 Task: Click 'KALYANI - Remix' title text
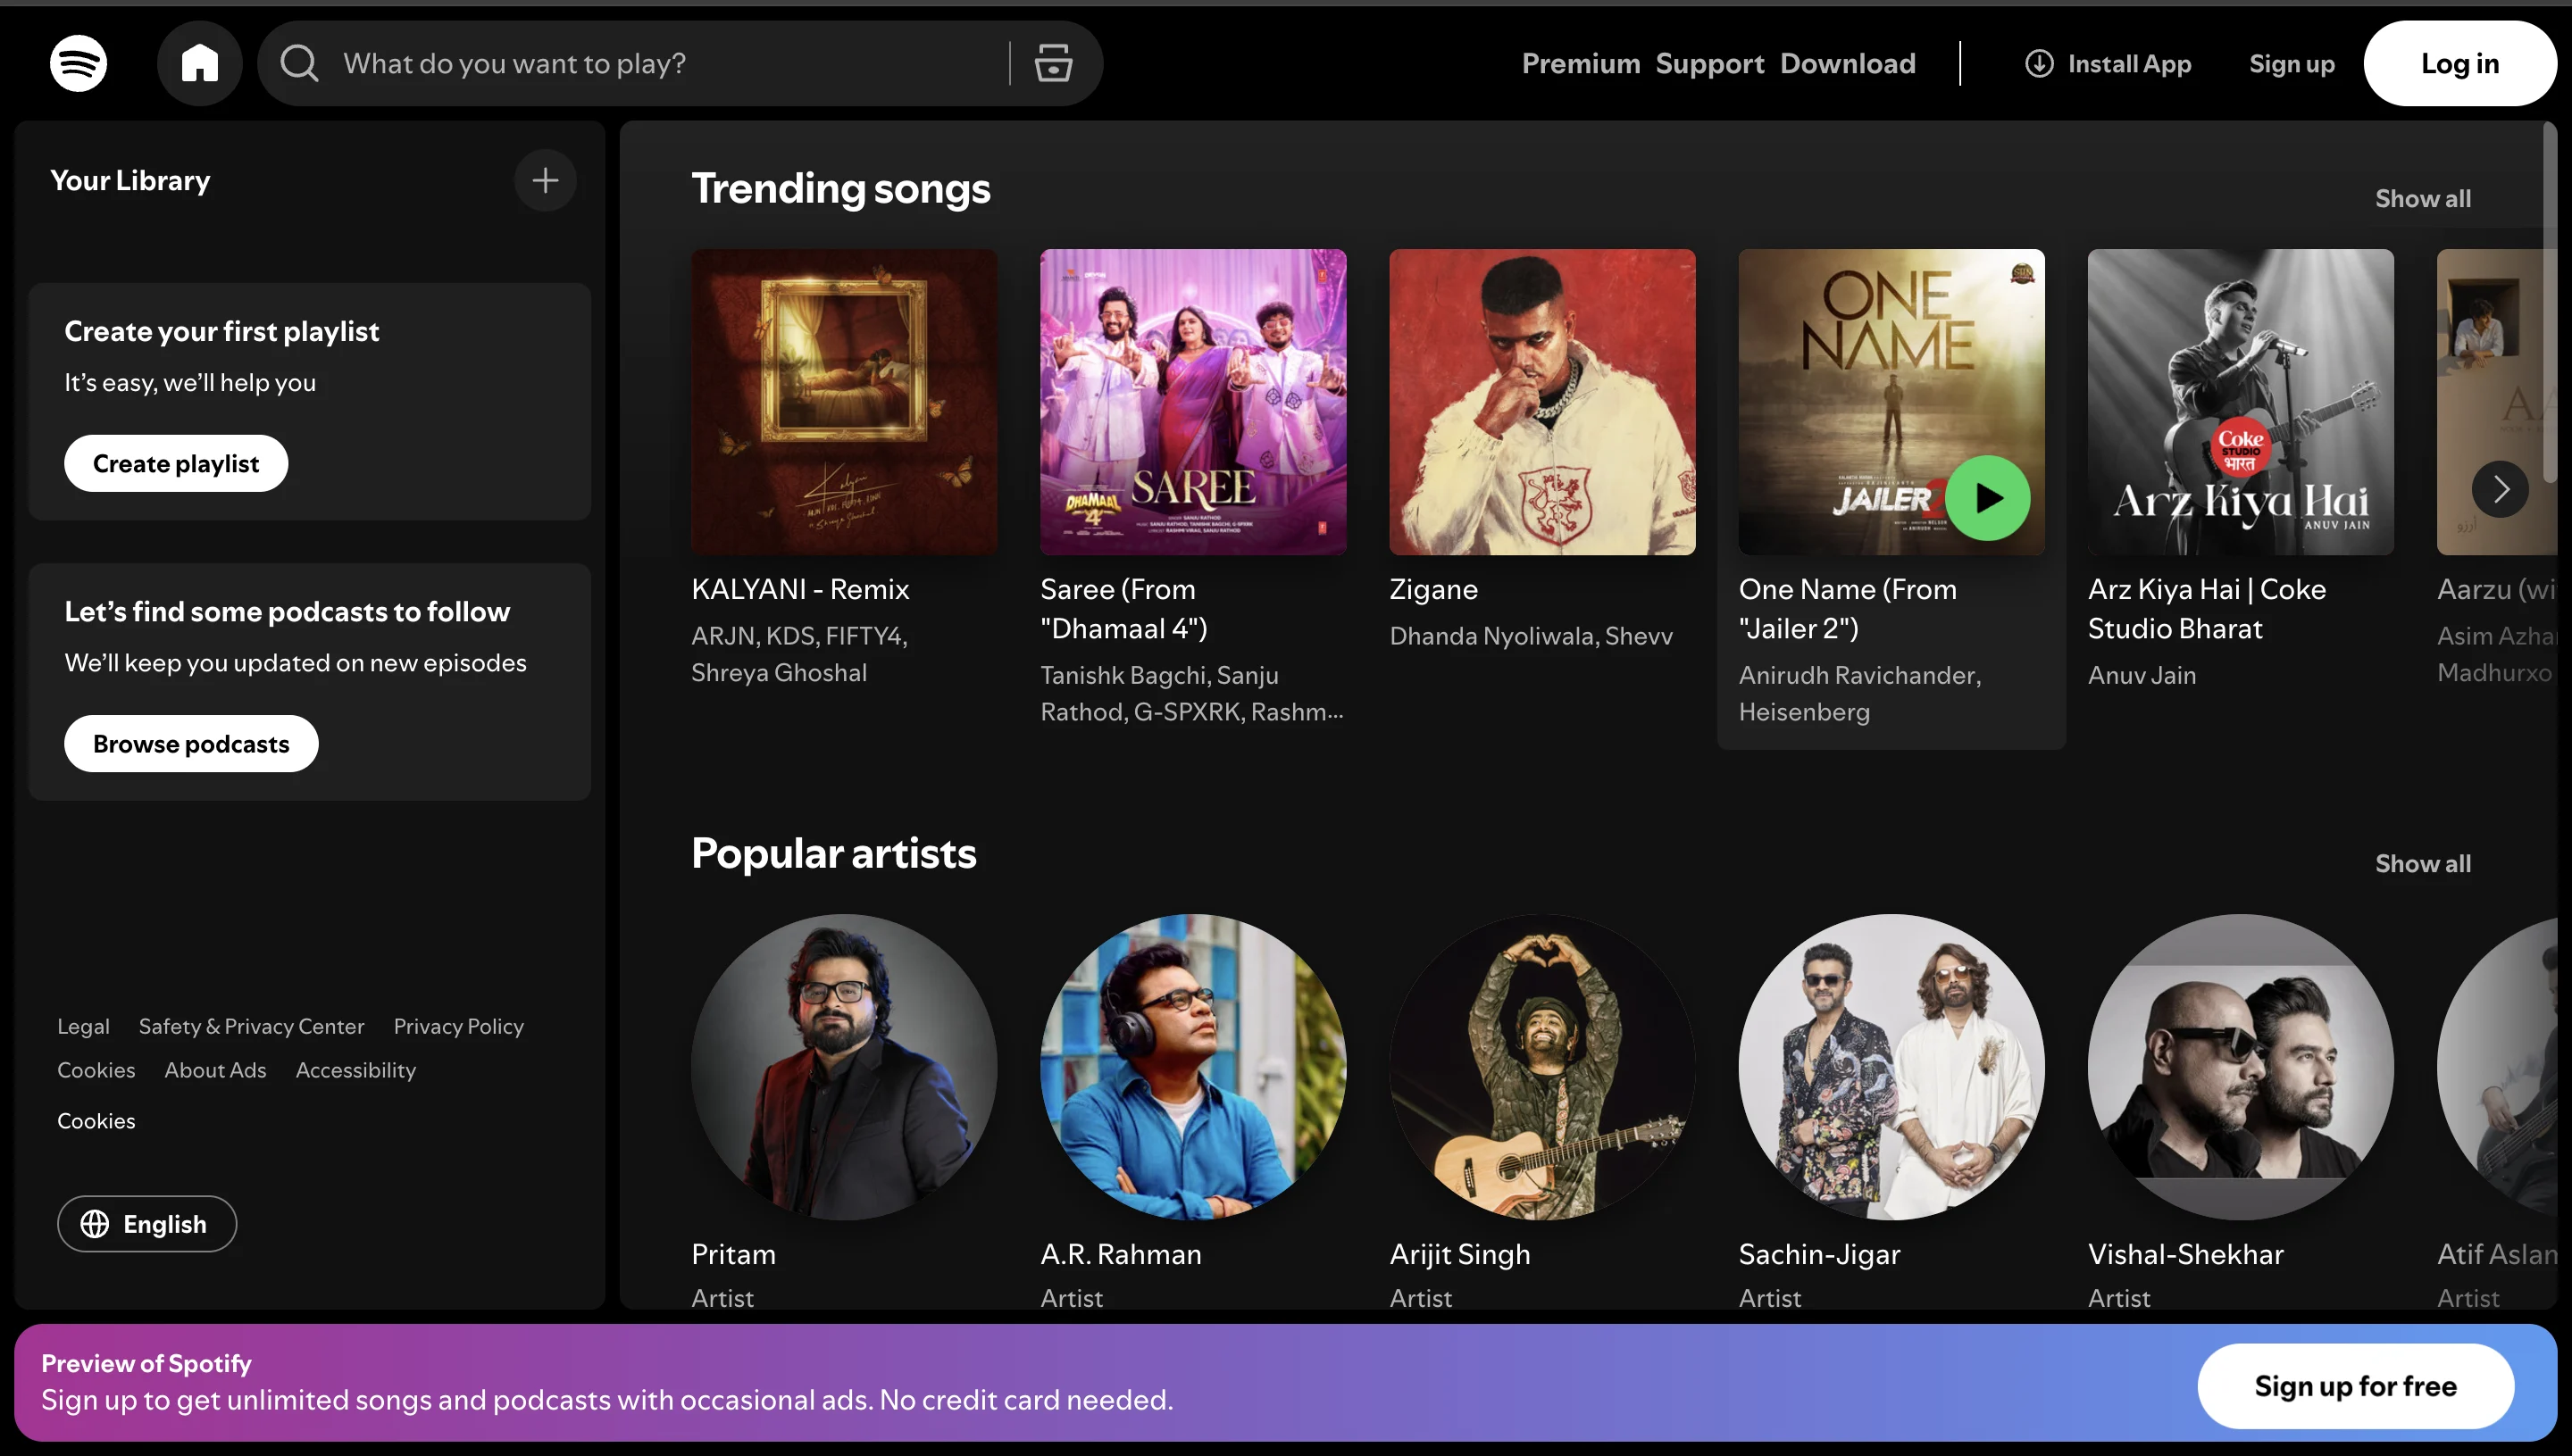[799, 589]
